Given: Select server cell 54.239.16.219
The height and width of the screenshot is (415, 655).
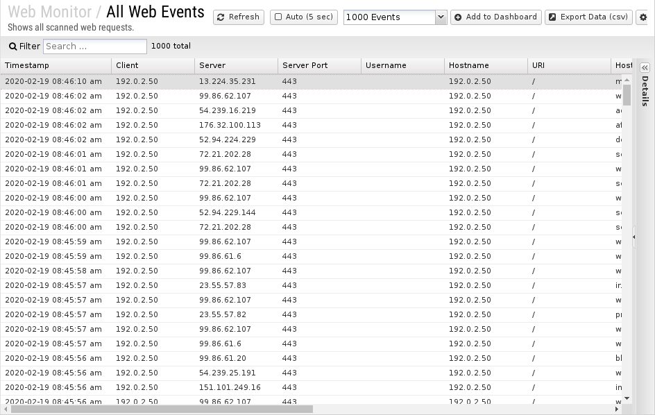Looking at the screenshot, I should (228, 111).
